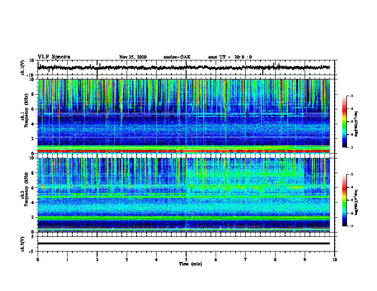The image size is (377, 291).
Task: Click the "1" tick label on time axis
Action: point(67,260)
